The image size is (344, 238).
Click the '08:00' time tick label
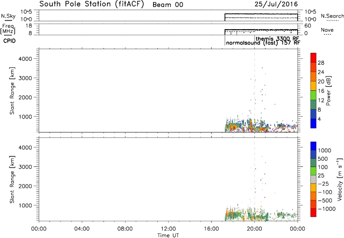pos(125,229)
